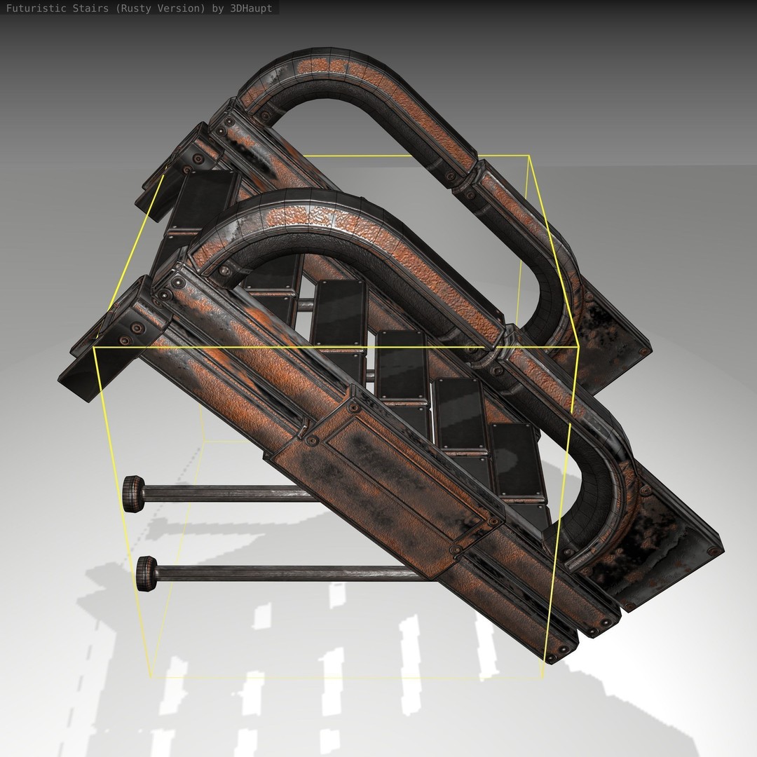Click the rusty stairs 3D model
Image resolution: width=757 pixels, height=757 pixels.
point(391,355)
